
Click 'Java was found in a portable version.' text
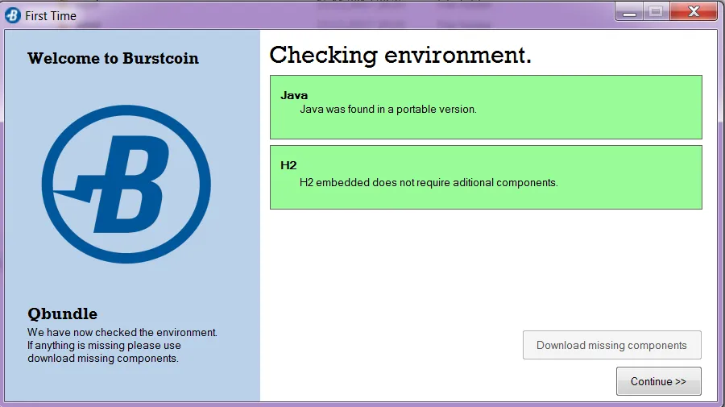388,110
